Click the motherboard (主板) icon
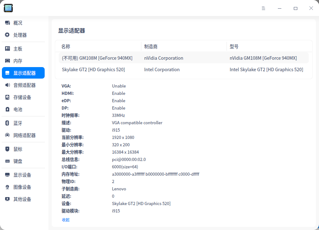 point(7,49)
